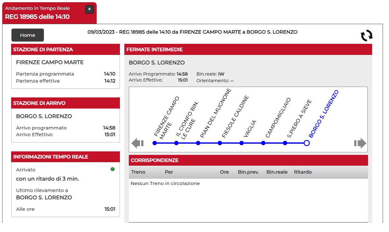
Task: Click the Ritardo column header
Action: click(302, 172)
